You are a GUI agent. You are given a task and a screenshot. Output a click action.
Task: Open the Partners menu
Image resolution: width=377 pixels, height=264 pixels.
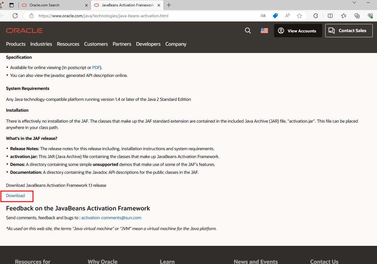click(x=122, y=44)
